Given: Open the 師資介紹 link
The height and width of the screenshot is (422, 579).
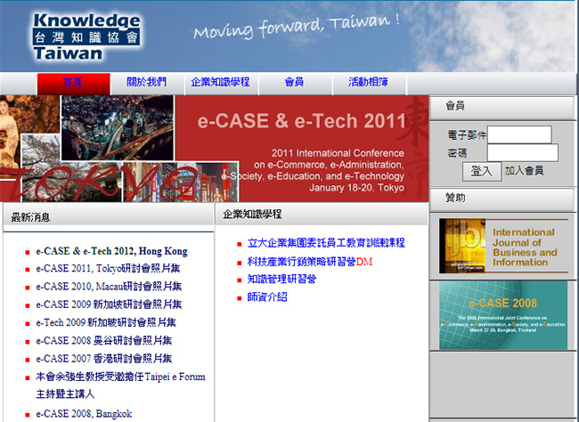Looking at the screenshot, I should [x=267, y=297].
